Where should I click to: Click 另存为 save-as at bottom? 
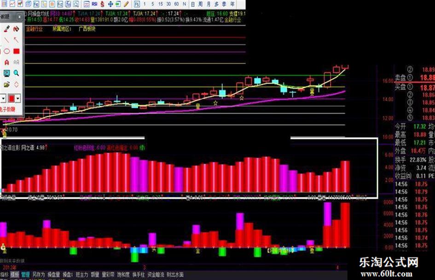coord(39,274)
